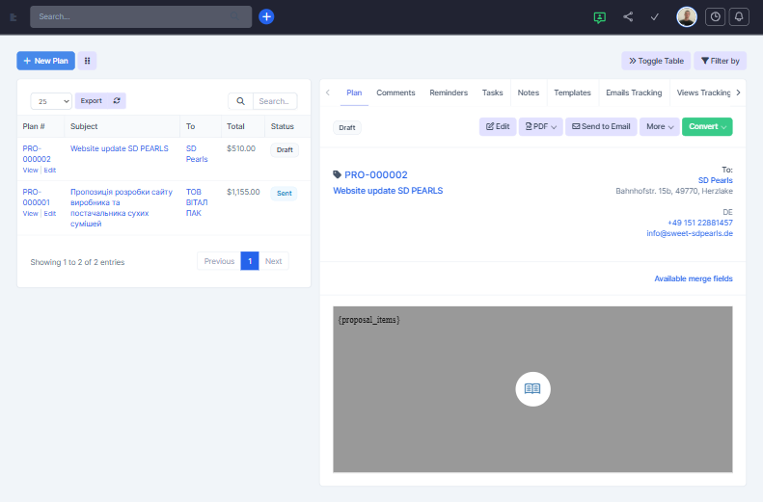Toggle Table view button
763x502 pixels.
656,61
